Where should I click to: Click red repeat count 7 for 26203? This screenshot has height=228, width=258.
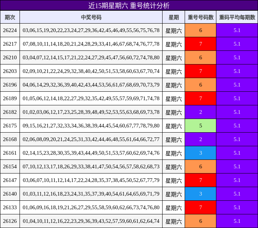click(x=201, y=71)
